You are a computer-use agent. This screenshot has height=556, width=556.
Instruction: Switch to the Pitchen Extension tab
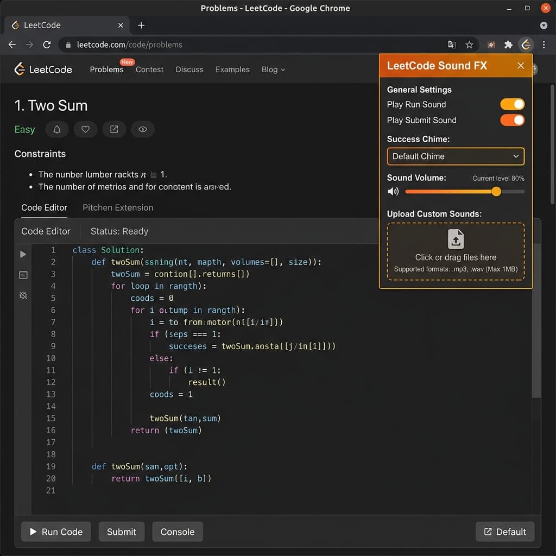tap(118, 208)
